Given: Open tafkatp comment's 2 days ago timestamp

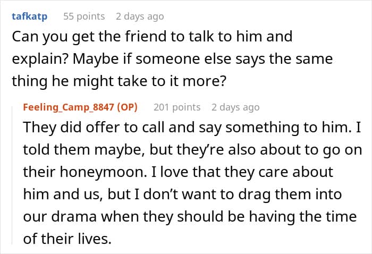Looking at the screenshot, I should click(140, 16).
